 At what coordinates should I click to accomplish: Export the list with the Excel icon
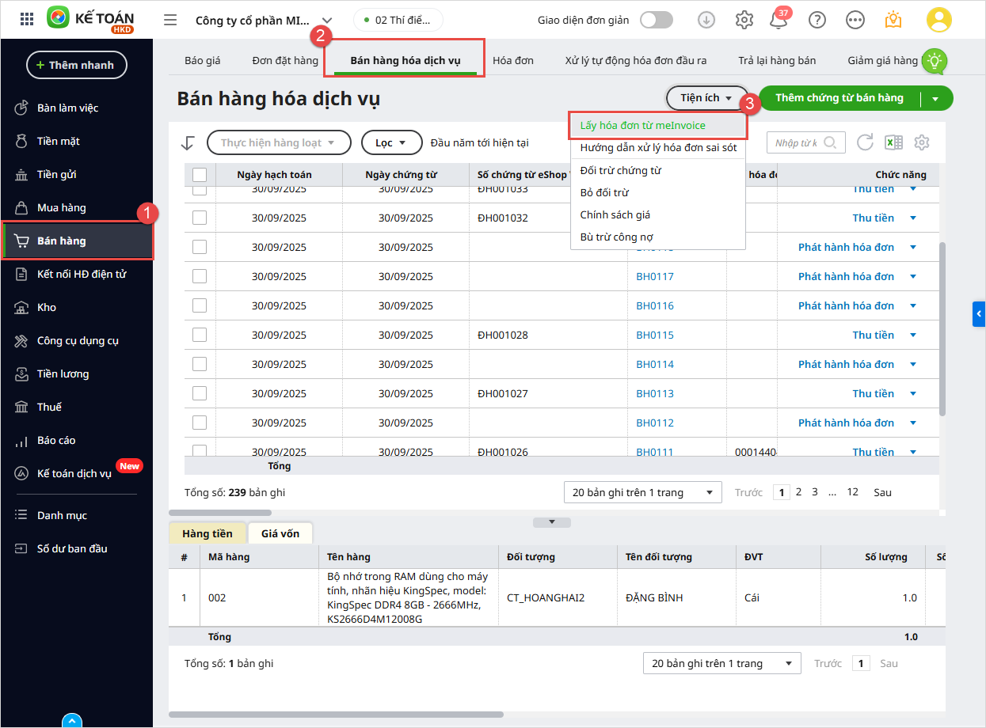coord(893,142)
